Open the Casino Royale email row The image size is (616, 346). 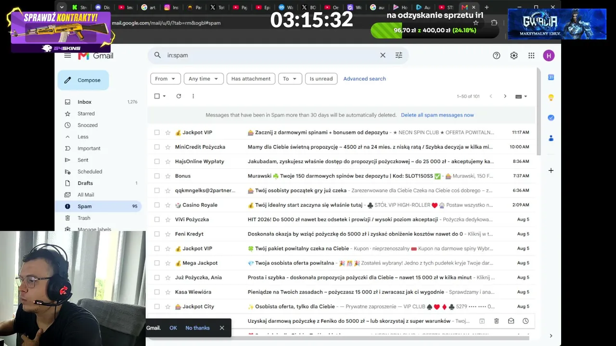341,205
